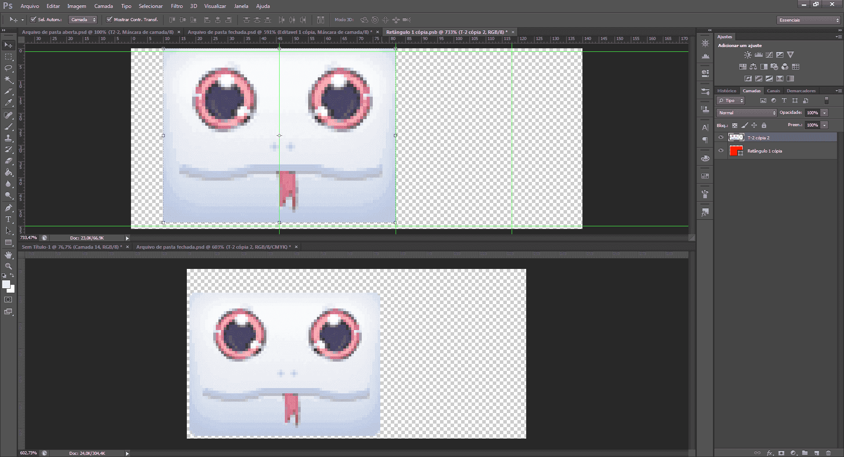The image size is (844, 457).
Task: Toggle the Sel. Autom. checkbox
Action: click(33, 19)
